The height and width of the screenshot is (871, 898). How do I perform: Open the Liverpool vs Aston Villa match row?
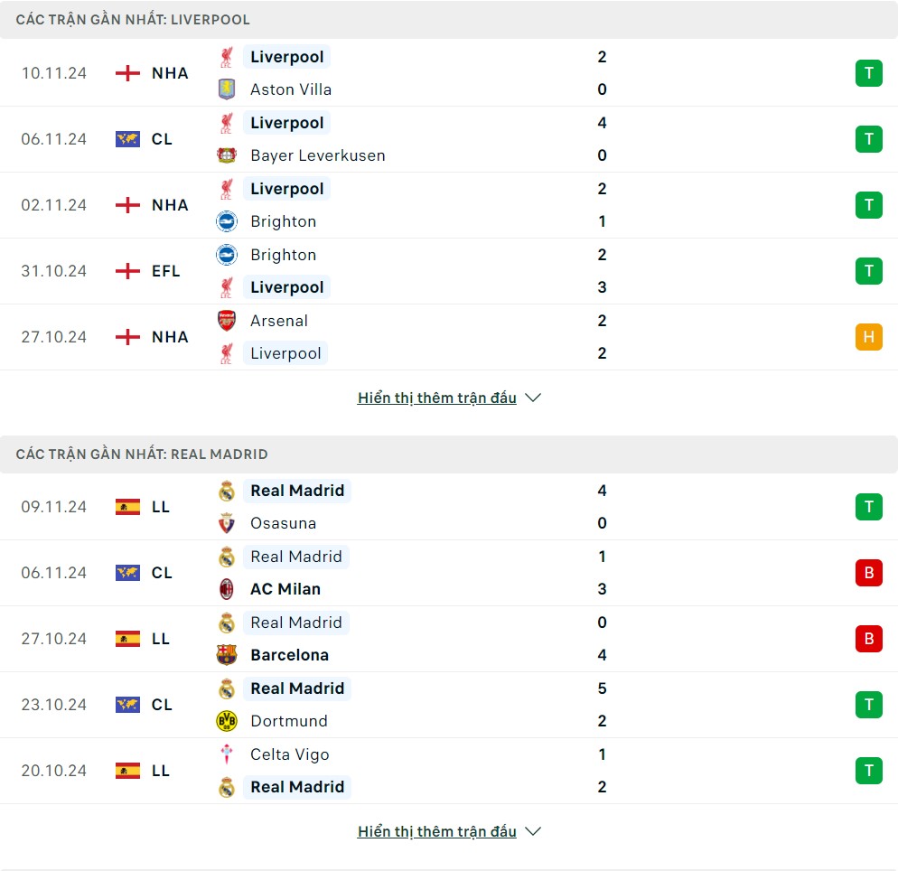tap(452, 73)
